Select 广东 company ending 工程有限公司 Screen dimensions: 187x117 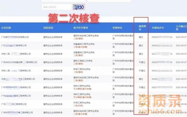14,46
